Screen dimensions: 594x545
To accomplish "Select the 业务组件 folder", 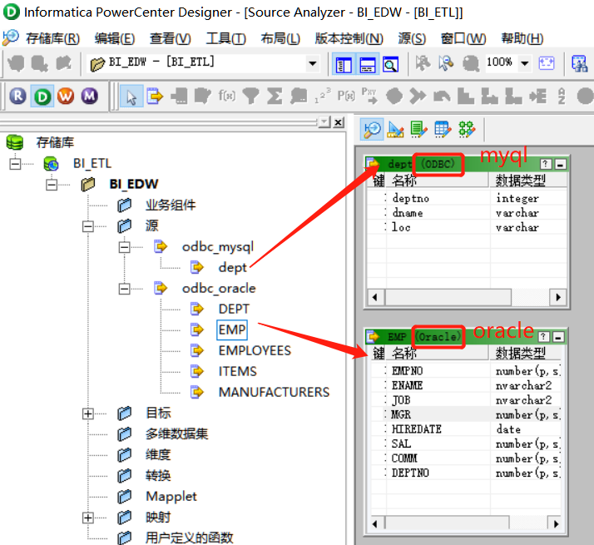I will 171,206.
